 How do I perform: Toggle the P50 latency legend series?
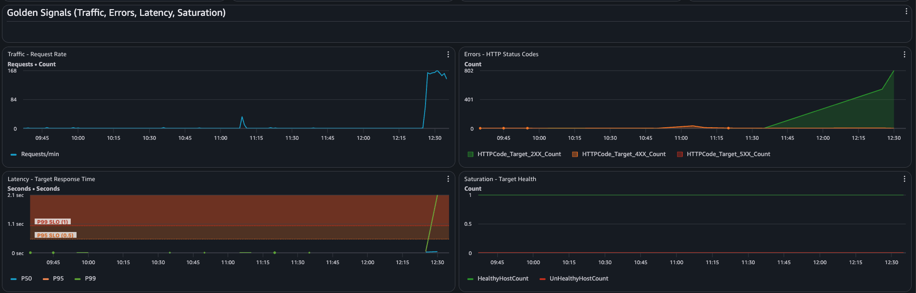point(21,279)
